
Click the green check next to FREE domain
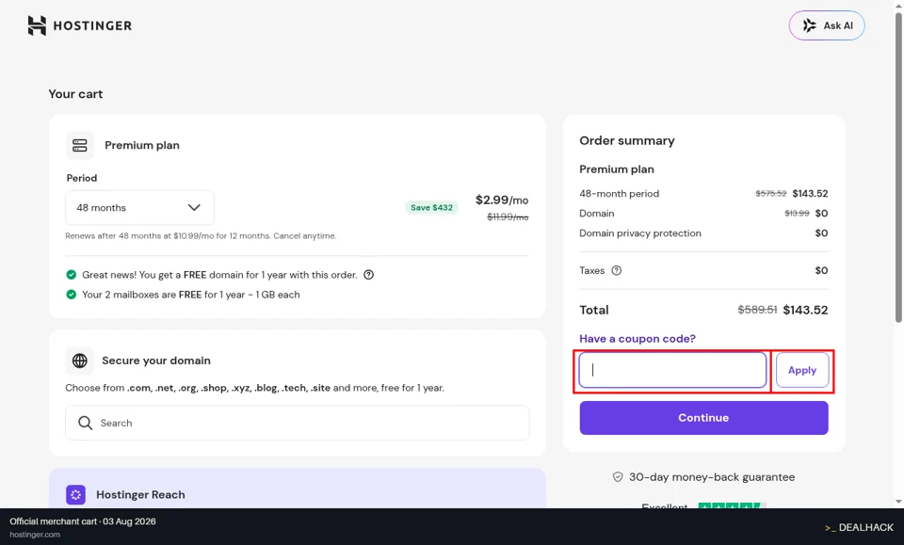[x=71, y=275]
